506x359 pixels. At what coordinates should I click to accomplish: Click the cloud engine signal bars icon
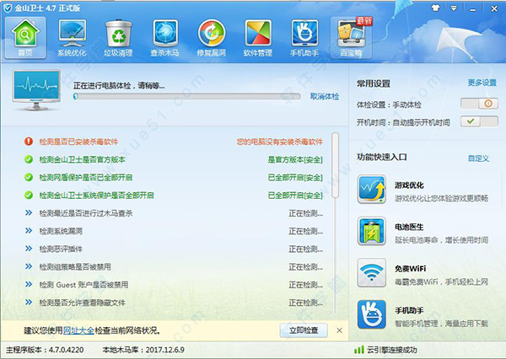point(359,350)
